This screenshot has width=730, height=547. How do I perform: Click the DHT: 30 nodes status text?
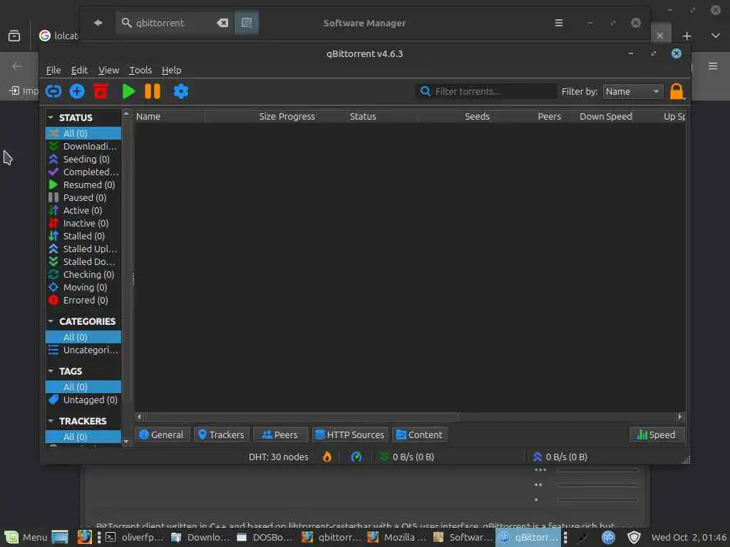(279, 457)
